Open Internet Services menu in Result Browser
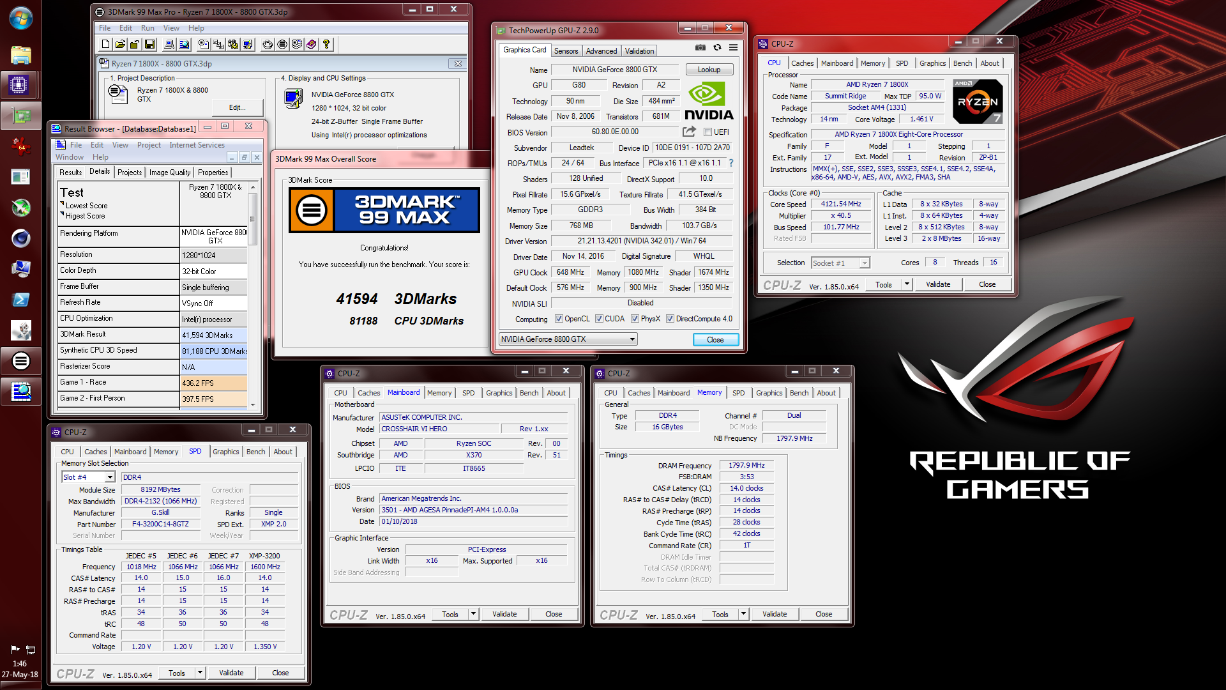The width and height of the screenshot is (1226, 690). 197,145
